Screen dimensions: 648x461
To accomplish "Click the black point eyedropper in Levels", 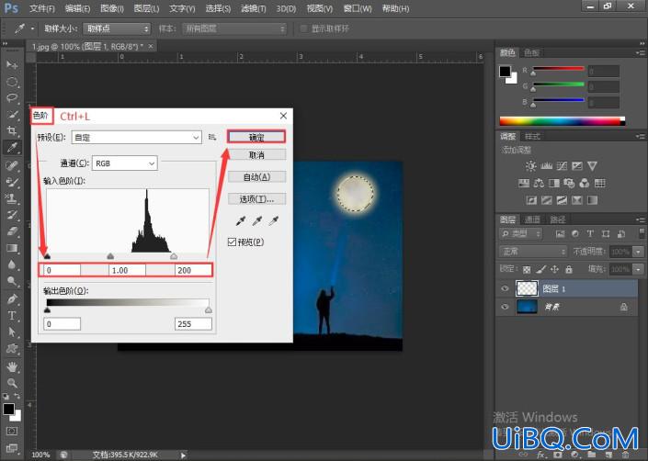I will pyautogui.click(x=241, y=221).
